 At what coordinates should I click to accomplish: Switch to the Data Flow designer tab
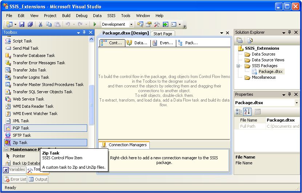coord(138,43)
